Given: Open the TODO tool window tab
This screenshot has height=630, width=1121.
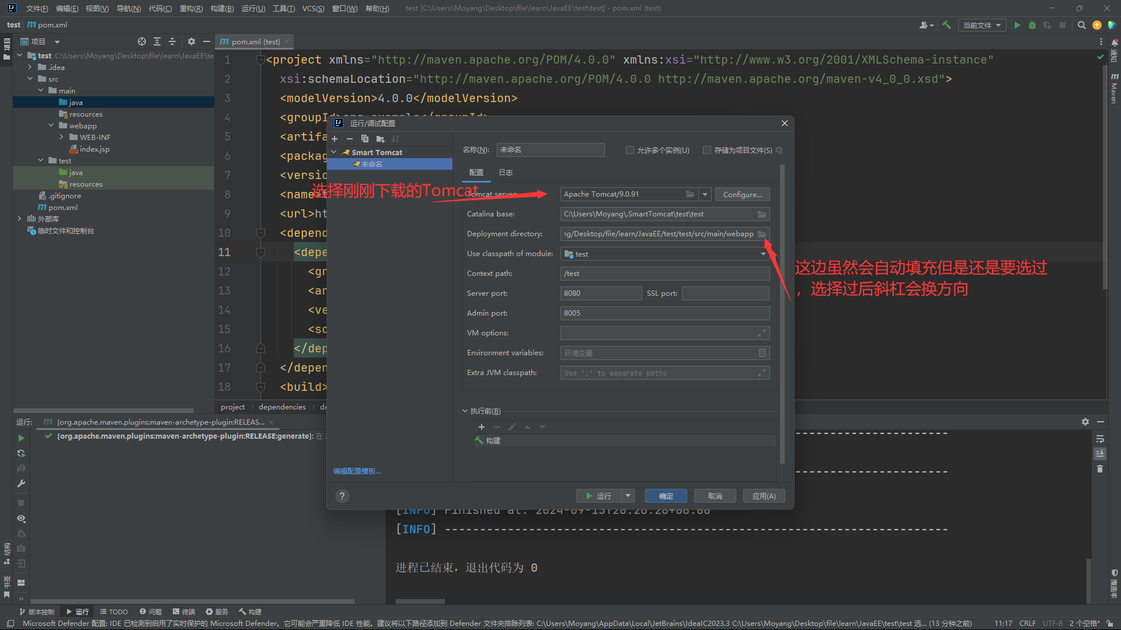Looking at the screenshot, I should pos(114,611).
